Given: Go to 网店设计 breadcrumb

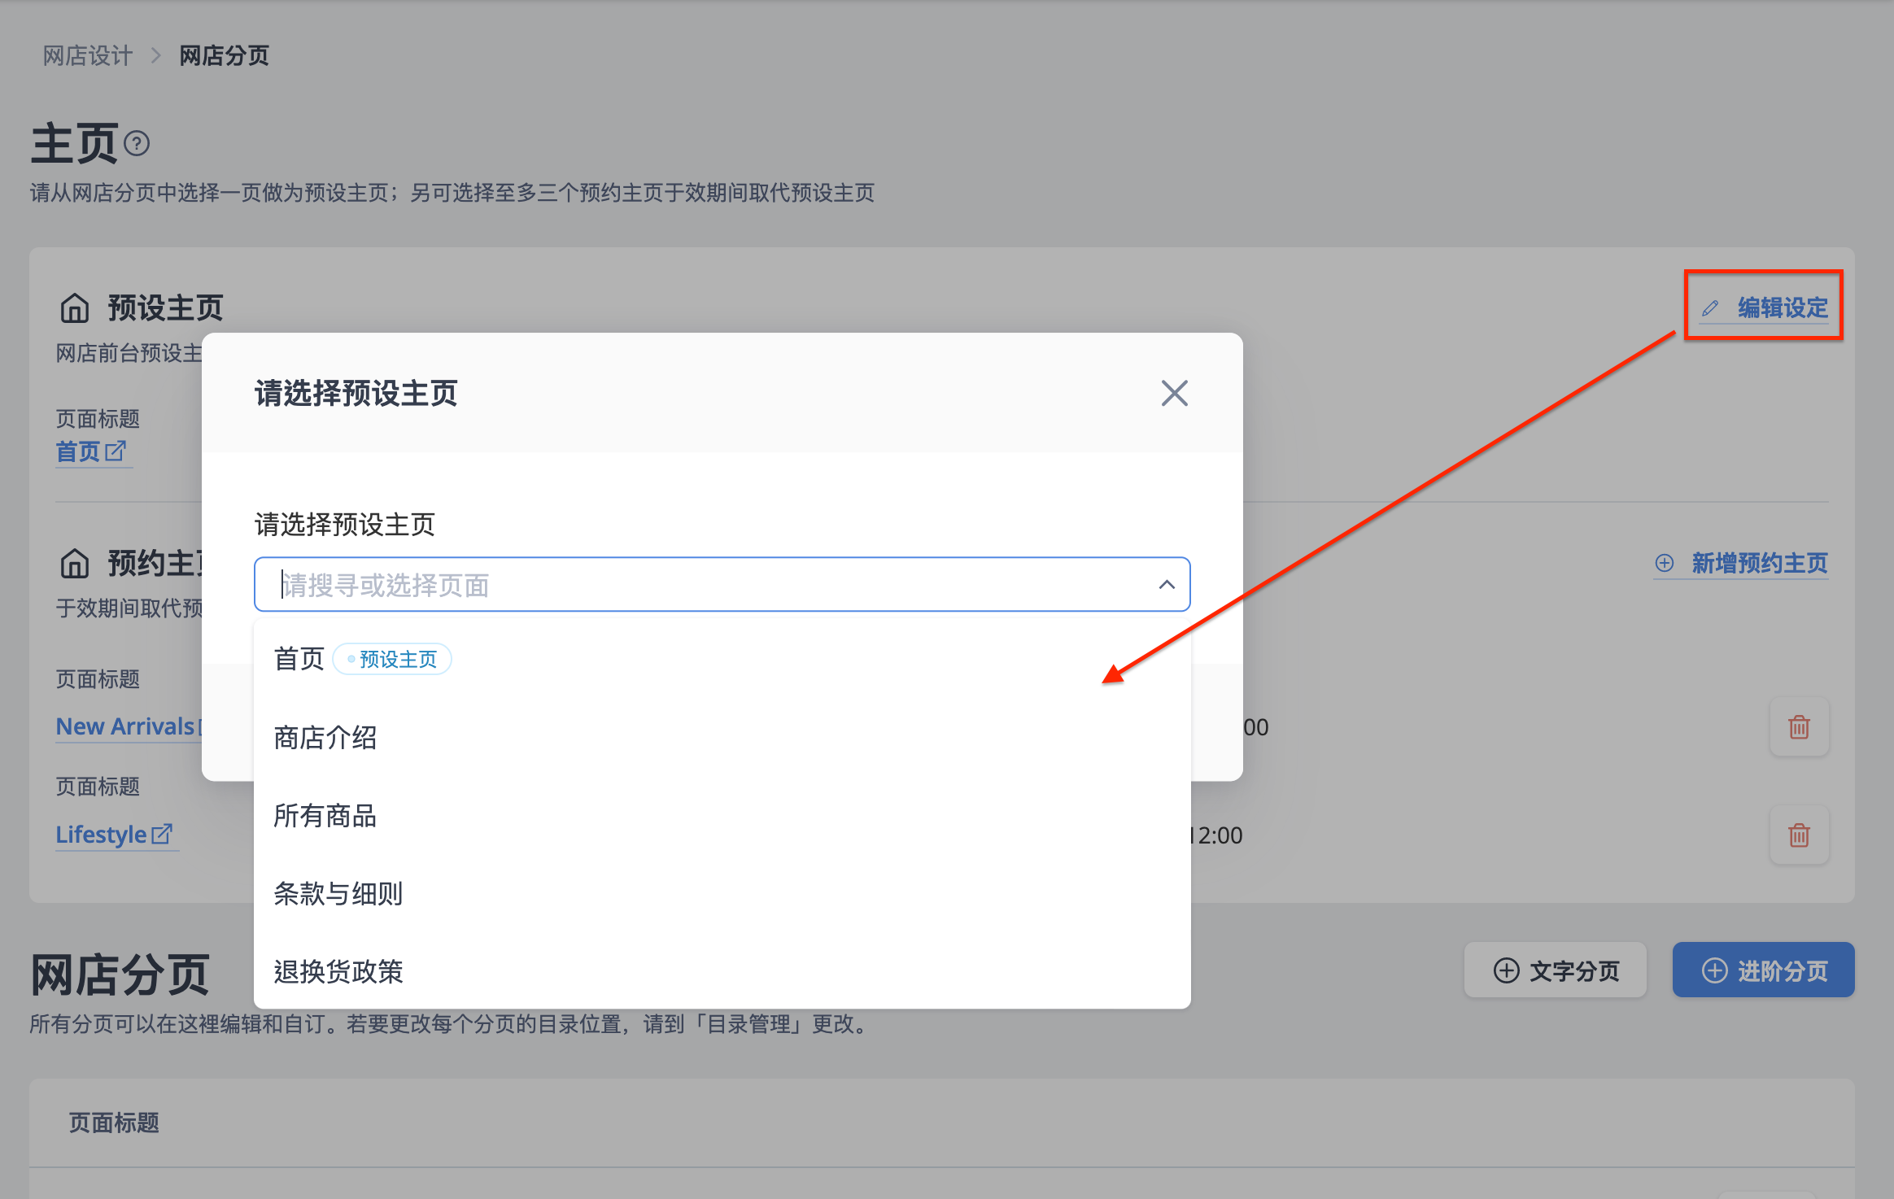Looking at the screenshot, I should point(87,55).
